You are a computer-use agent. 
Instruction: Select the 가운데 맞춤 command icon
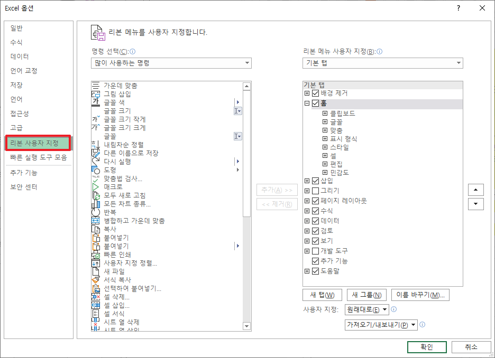pyautogui.click(x=96, y=86)
